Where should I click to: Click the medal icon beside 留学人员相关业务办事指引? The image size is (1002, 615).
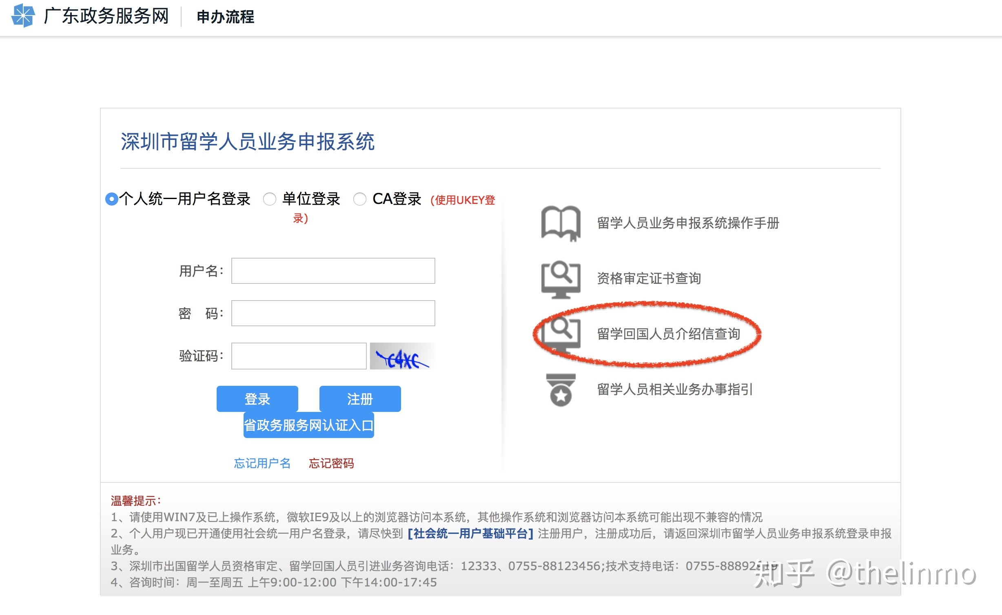pos(561,390)
